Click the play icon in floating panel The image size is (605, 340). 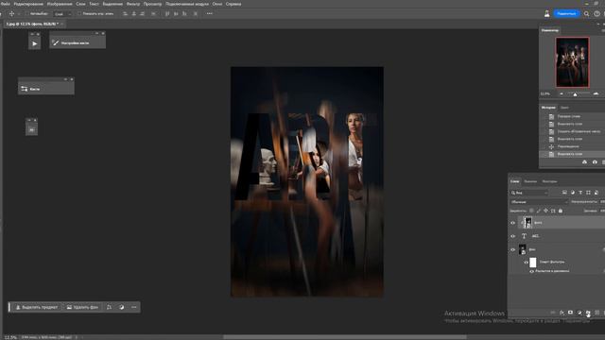coord(34,43)
